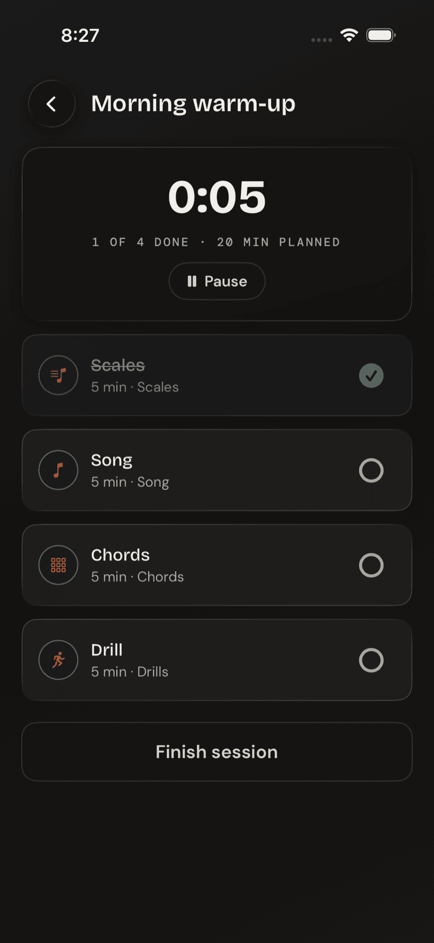Mark Chords as done

[371, 565]
